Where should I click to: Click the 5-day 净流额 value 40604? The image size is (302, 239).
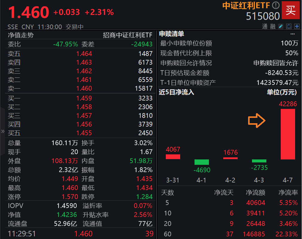coord(256,203)
